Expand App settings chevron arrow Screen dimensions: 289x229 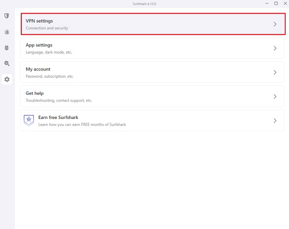[x=275, y=48]
